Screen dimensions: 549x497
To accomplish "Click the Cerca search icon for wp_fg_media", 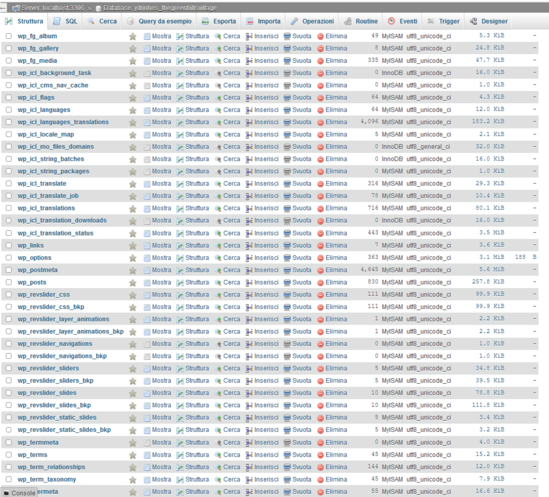I will point(218,61).
